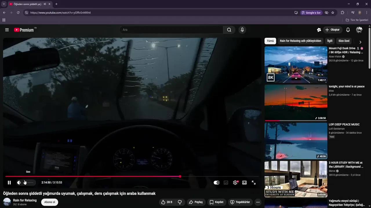Toggle subtitles button in player
371x208 pixels.
pyautogui.click(x=226, y=183)
